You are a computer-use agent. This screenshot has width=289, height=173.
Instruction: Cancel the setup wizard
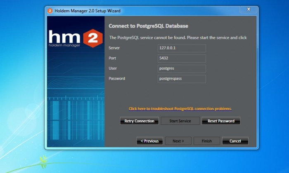pyautogui.click(x=235, y=141)
